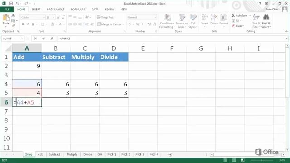Open Conditional Formatting menu
Screen dimensions: 290x163
[167, 21]
